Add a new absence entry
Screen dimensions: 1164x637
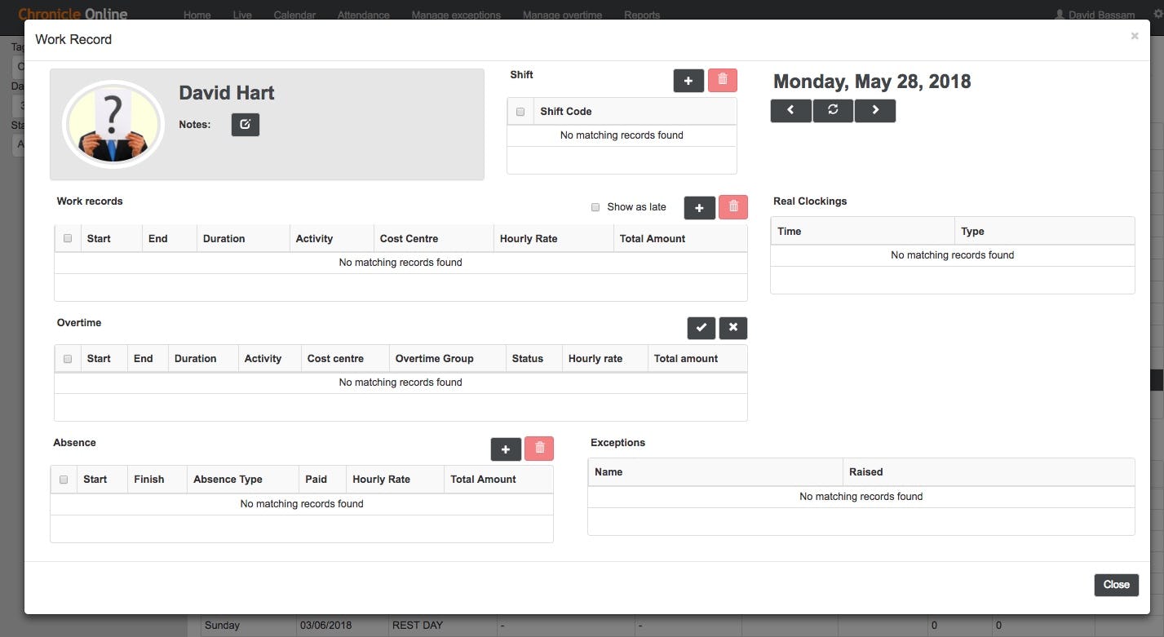click(x=505, y=449)
